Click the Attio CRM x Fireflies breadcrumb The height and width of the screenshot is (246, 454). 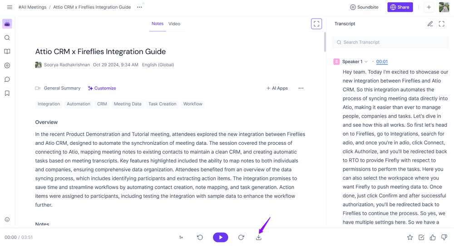click(92, 7)
